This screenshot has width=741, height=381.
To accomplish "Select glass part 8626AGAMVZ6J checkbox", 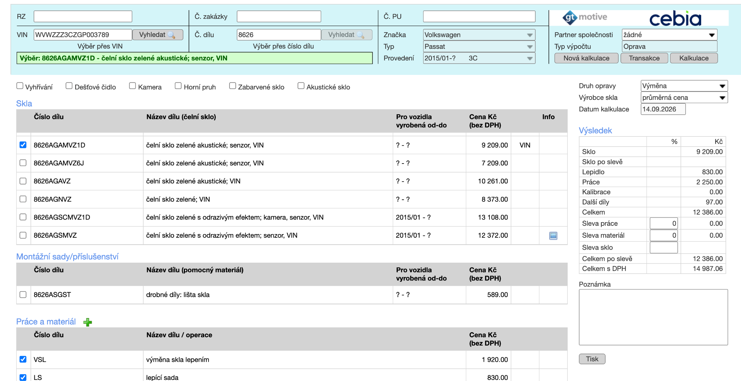I will [x=23, y=163].
